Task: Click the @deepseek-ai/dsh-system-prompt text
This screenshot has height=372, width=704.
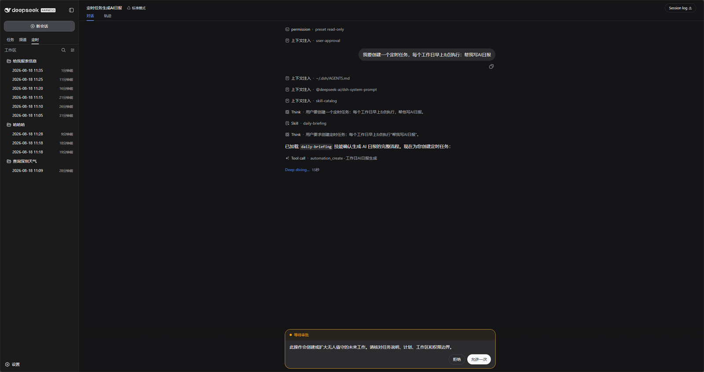Action: [x=346, y=89]
